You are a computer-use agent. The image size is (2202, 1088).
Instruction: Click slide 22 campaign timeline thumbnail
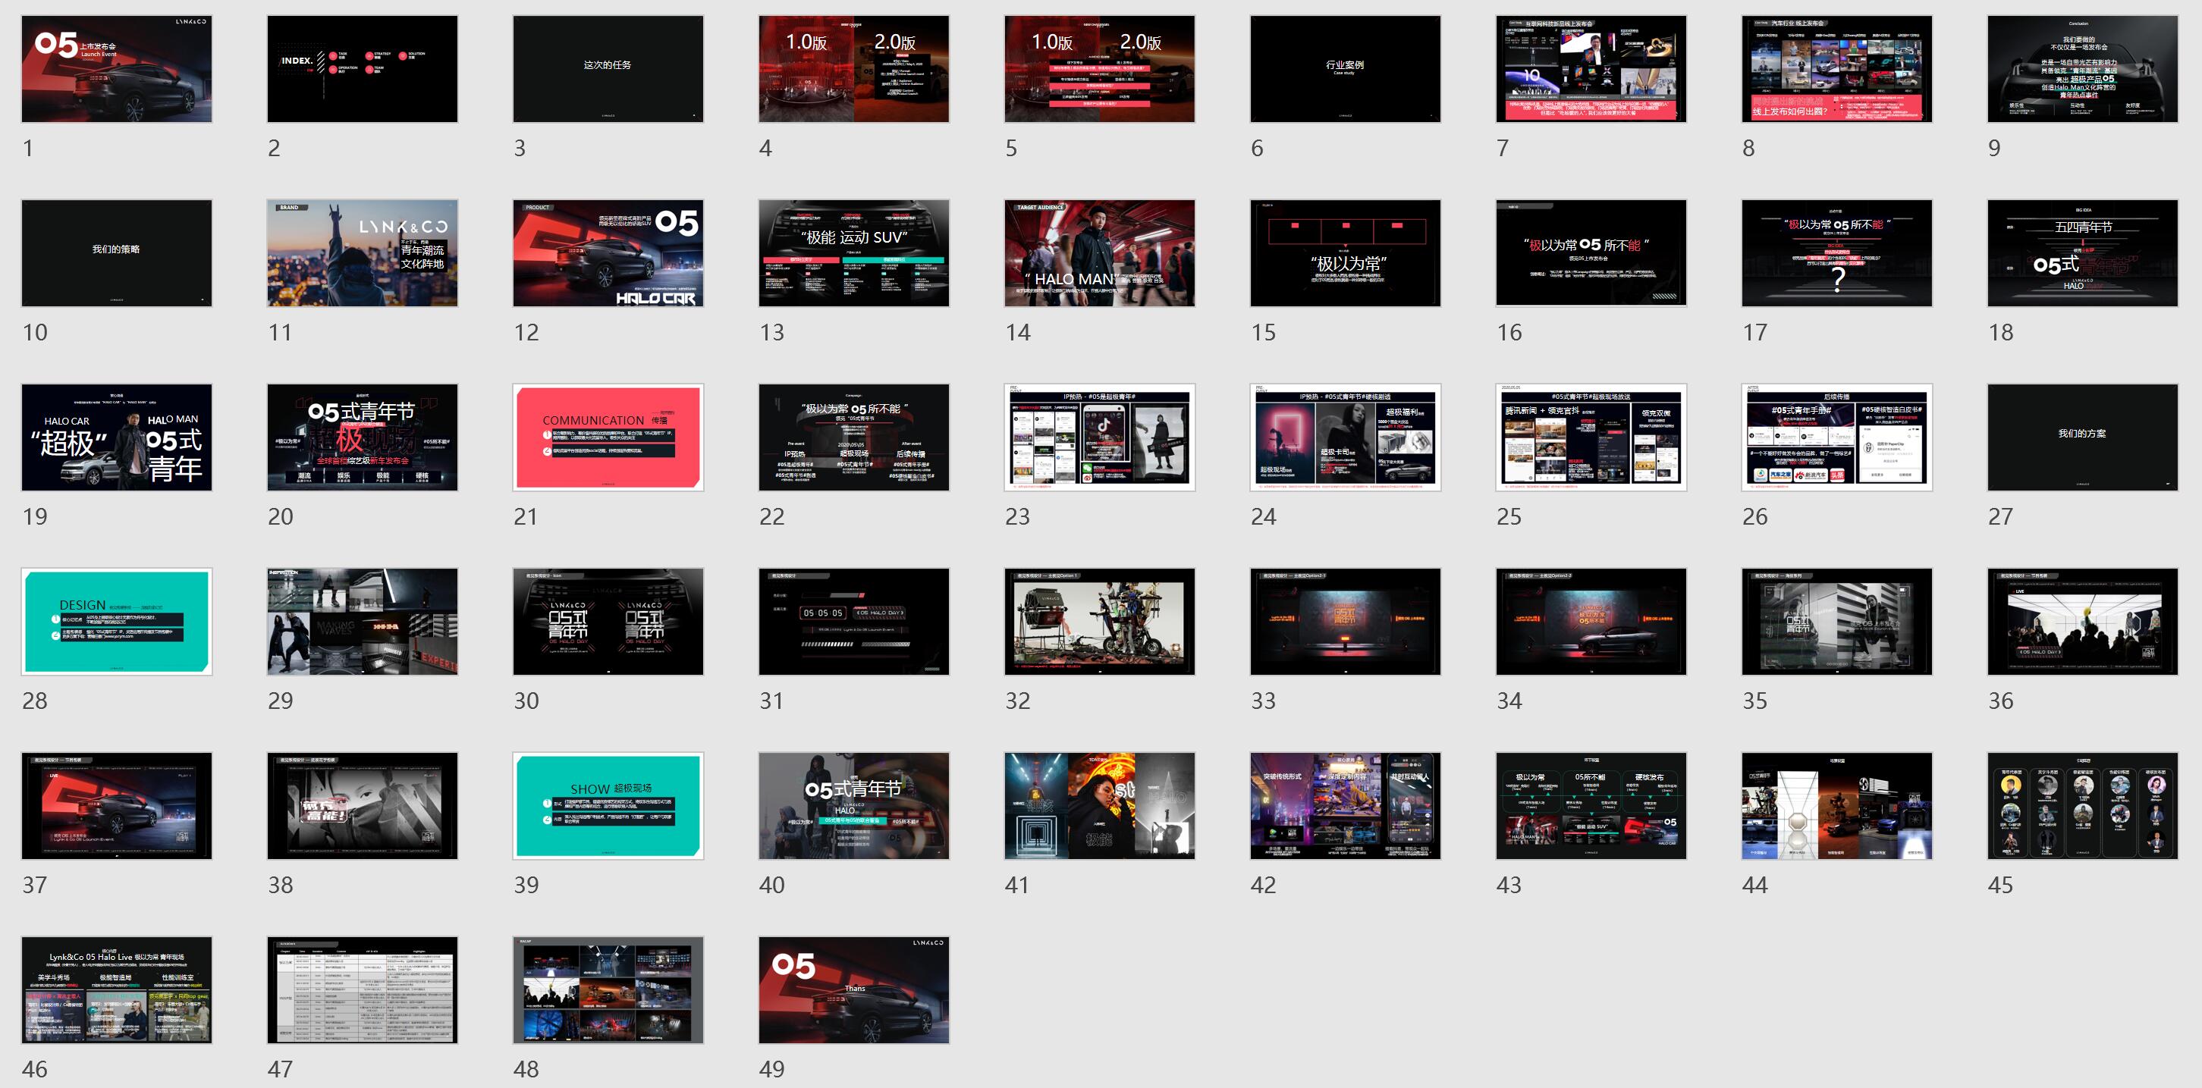pyautogui.click(x=854, y=437)
